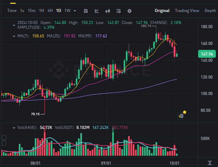Open chart display options list icon
Image resolution: width=218 pixels, height=167 pixels.
(x=119, y=11)
